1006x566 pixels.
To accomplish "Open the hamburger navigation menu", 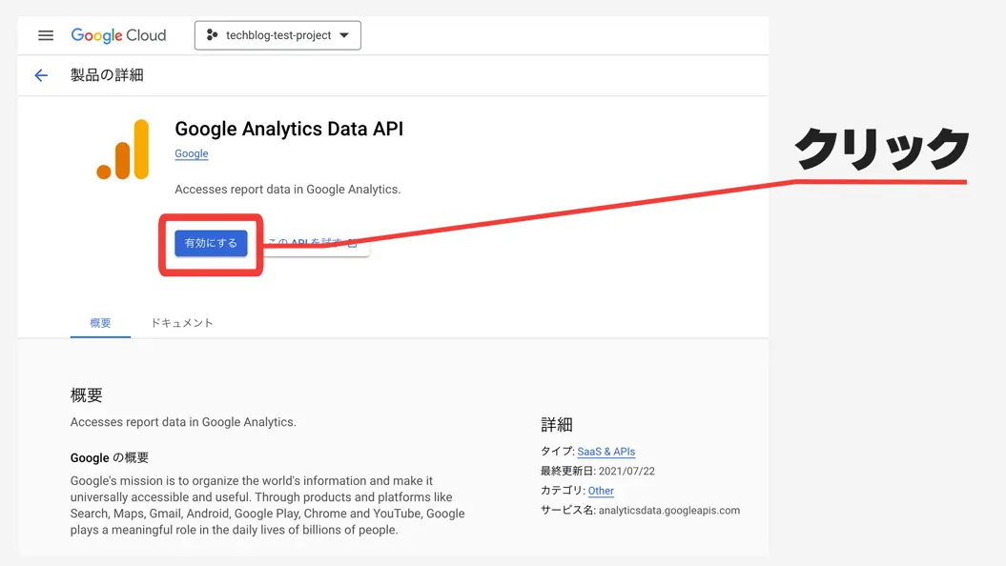I will (46, 35).
